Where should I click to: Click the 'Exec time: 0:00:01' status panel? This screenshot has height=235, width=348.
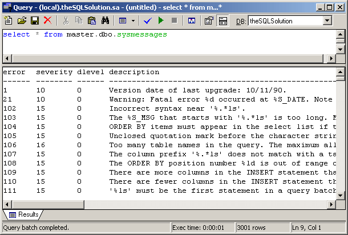(203, 228)
